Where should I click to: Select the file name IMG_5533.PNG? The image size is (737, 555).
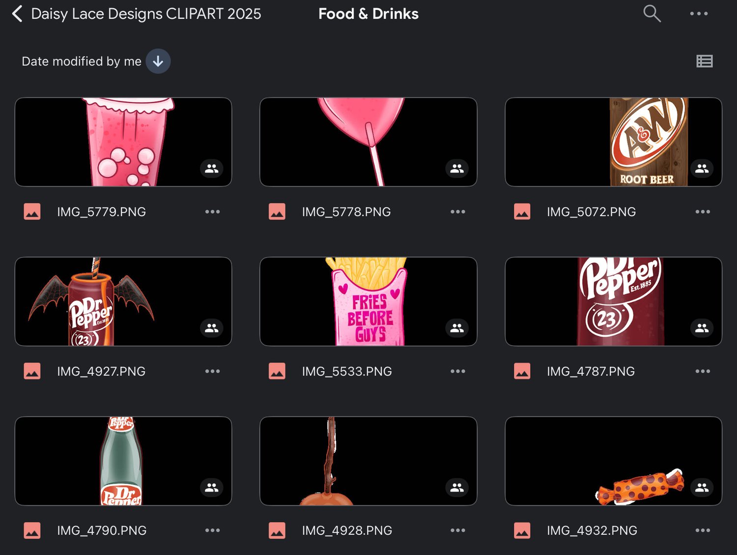347,371
